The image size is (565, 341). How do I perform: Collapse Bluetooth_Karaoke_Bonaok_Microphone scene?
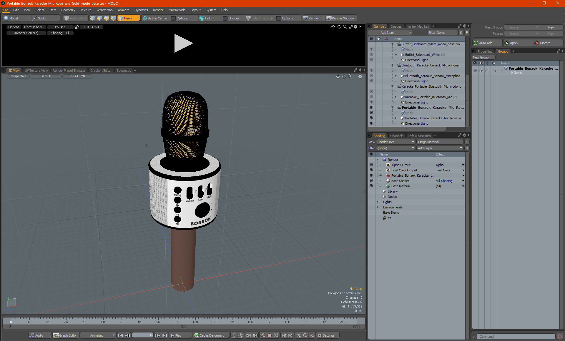coord(392,65)
